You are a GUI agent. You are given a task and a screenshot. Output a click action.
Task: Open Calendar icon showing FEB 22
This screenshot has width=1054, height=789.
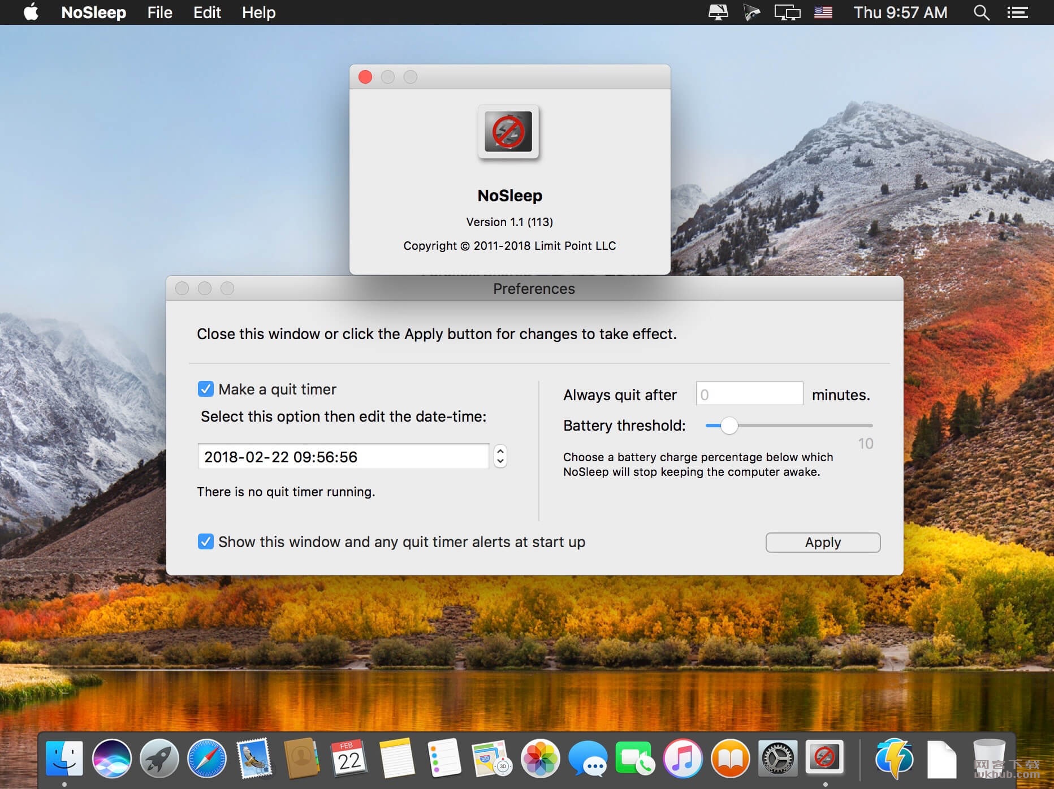(349, 758)
